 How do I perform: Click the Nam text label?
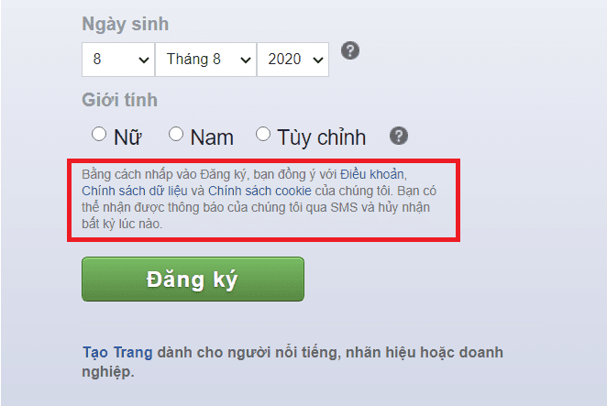(212, 137)
